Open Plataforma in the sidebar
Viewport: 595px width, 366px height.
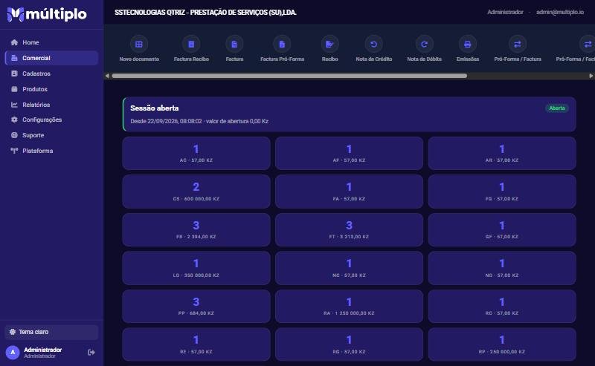[x=51, y=151]
